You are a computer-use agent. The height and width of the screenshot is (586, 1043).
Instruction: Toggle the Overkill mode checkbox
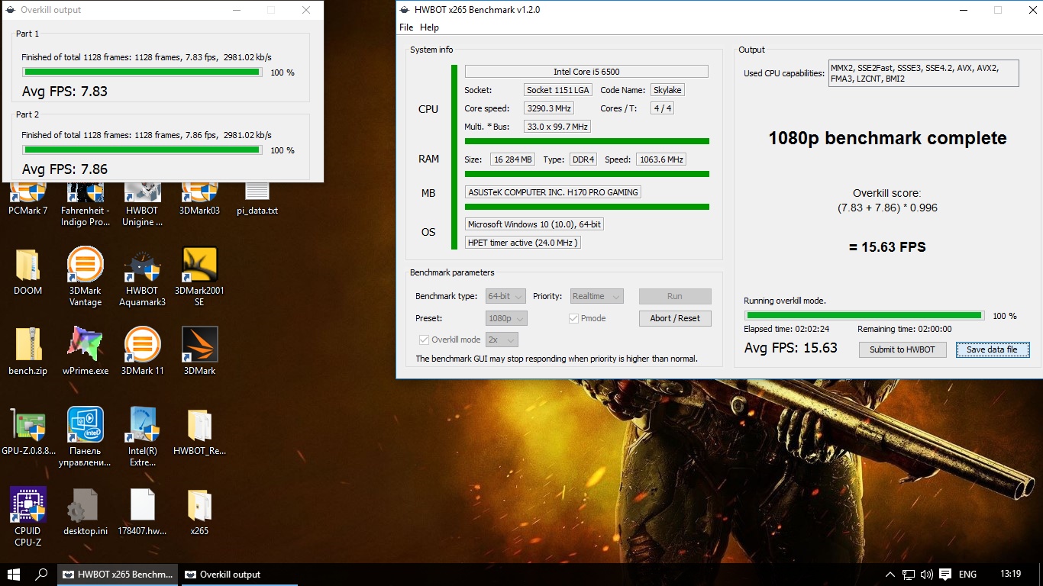point(424,340)
